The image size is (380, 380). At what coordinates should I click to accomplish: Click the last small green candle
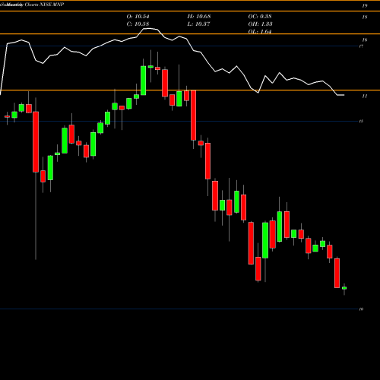(344, 288)
